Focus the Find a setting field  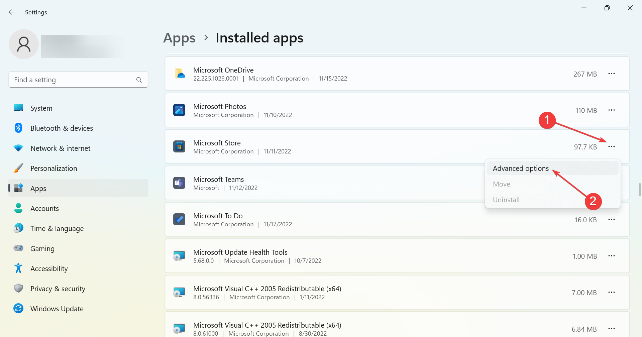tap(78, 80)
